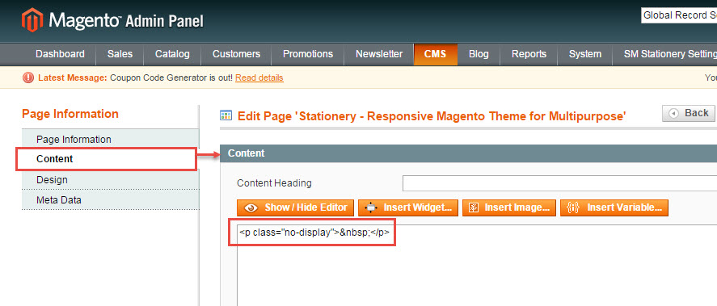Select the Page Information tab in sidebar
Image resolution: width=717 pixels, height=306 pixels.
coord(110,140)
